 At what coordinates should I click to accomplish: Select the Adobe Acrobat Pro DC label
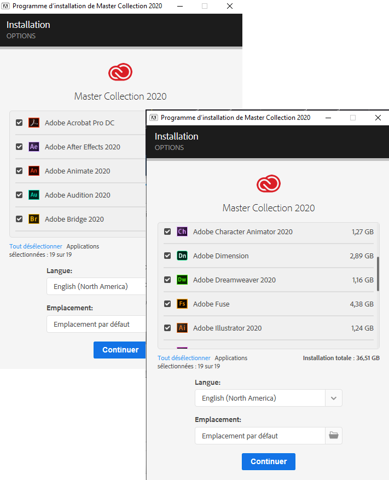pos(79,123)
